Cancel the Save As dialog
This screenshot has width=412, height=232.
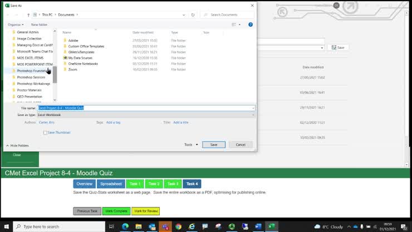[241, 144]
